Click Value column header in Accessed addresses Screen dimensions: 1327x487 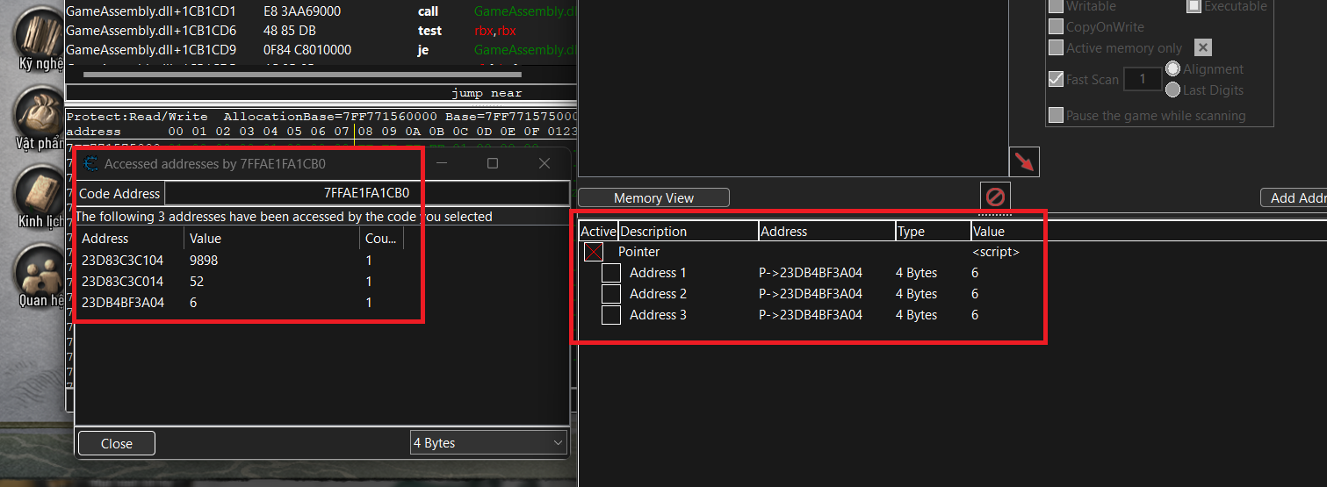tap(271, 239)
